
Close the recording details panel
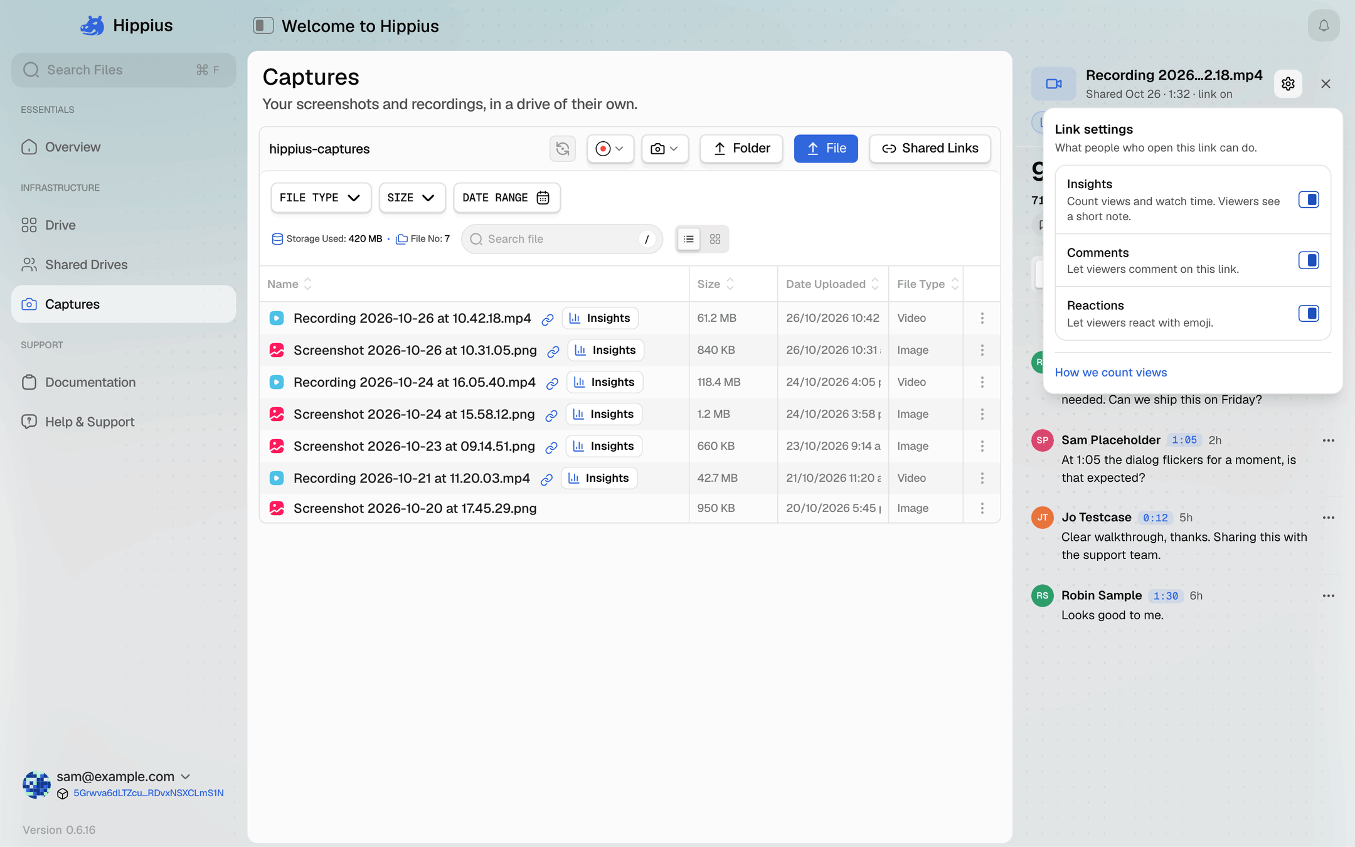[1326, 83]
